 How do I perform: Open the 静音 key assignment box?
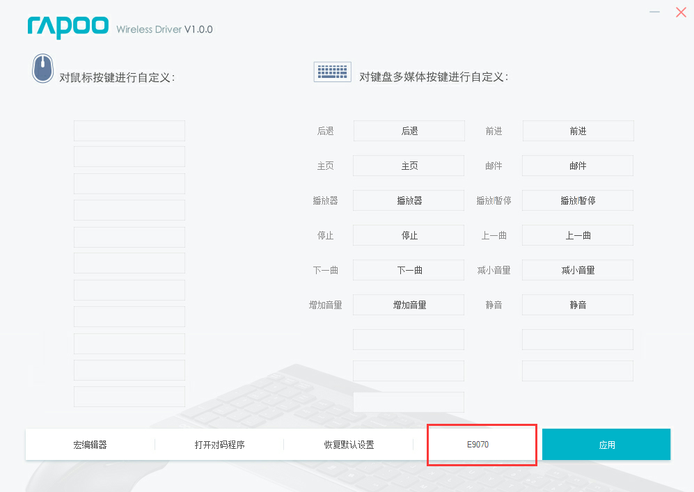pos(578,305)
